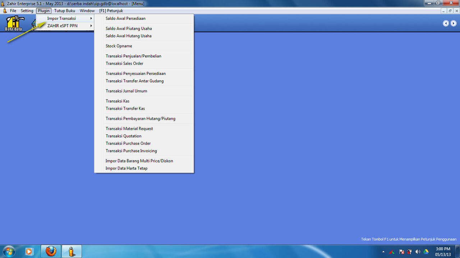This screenshot has height=258, width=460.
Task: Click the F1 help hint text
Action: tap(409, 239)
